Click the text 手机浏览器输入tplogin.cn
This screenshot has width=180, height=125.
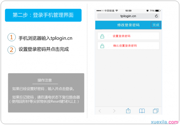click(x=46, y=38)
